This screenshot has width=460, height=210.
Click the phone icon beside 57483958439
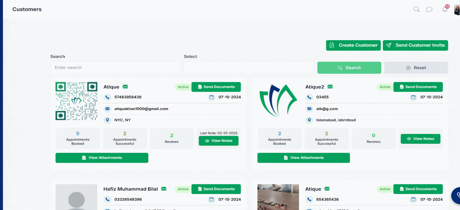(x=107, y=97)
